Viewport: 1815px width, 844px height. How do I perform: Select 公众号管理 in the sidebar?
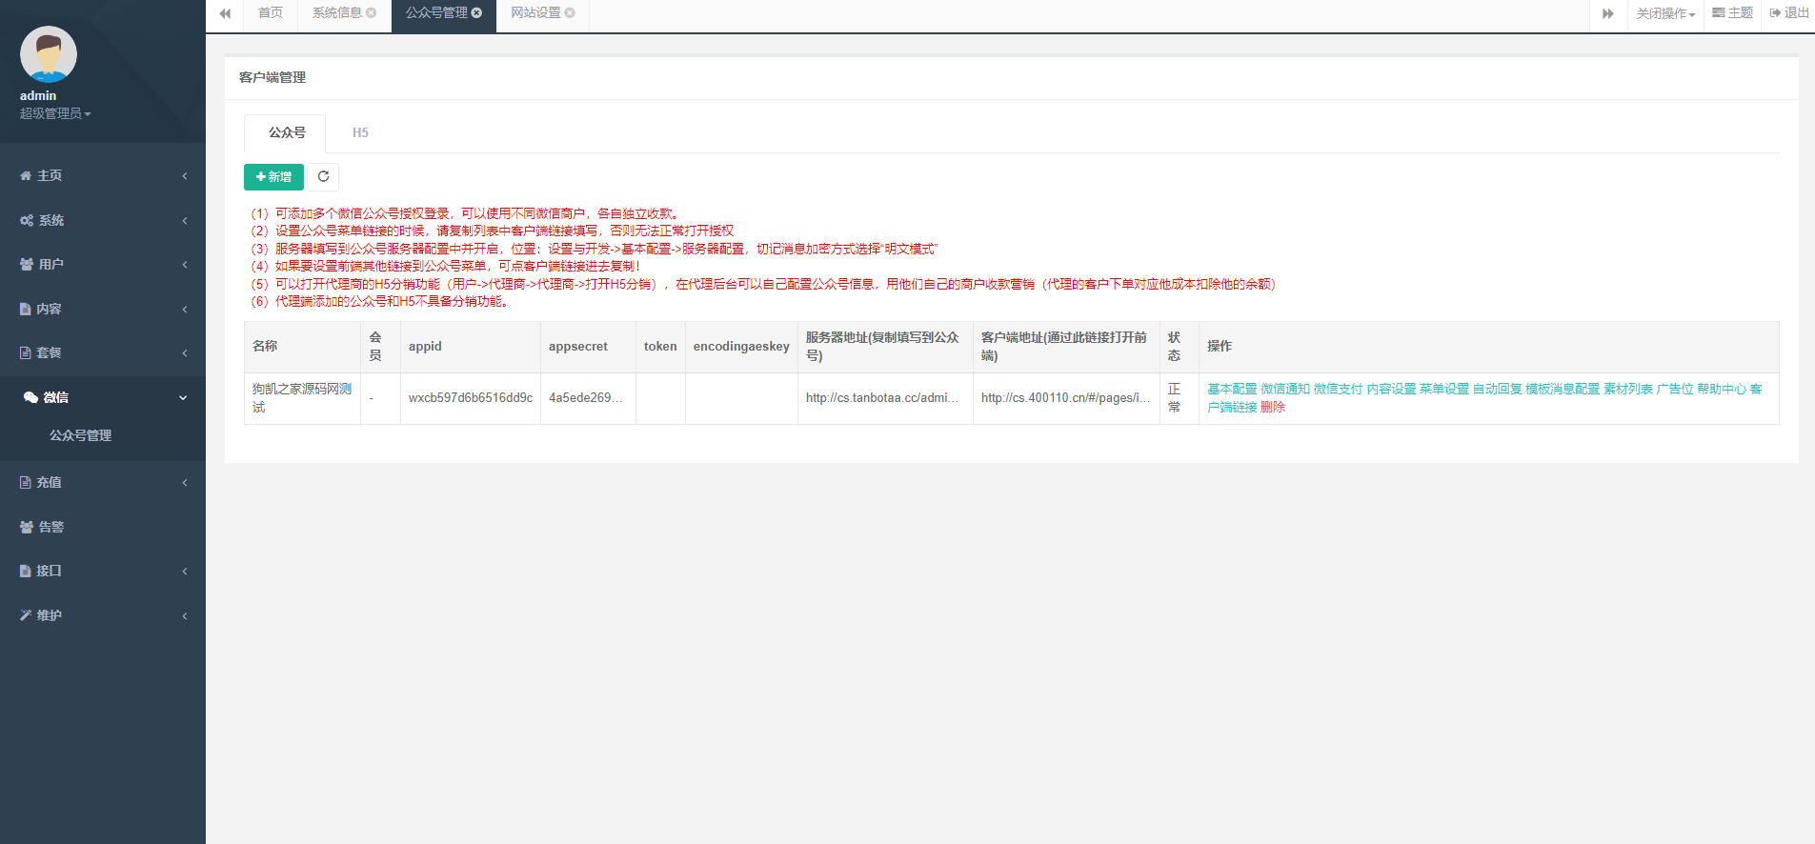coord(81,435)
